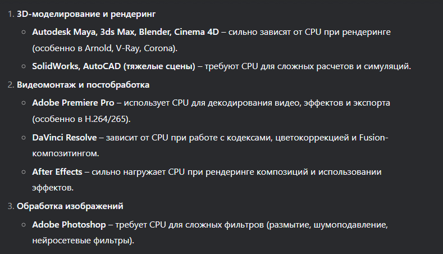Click the bullet marker before SolidWorks, AutoCAD
443x254 pixels.
click(24, 66)
